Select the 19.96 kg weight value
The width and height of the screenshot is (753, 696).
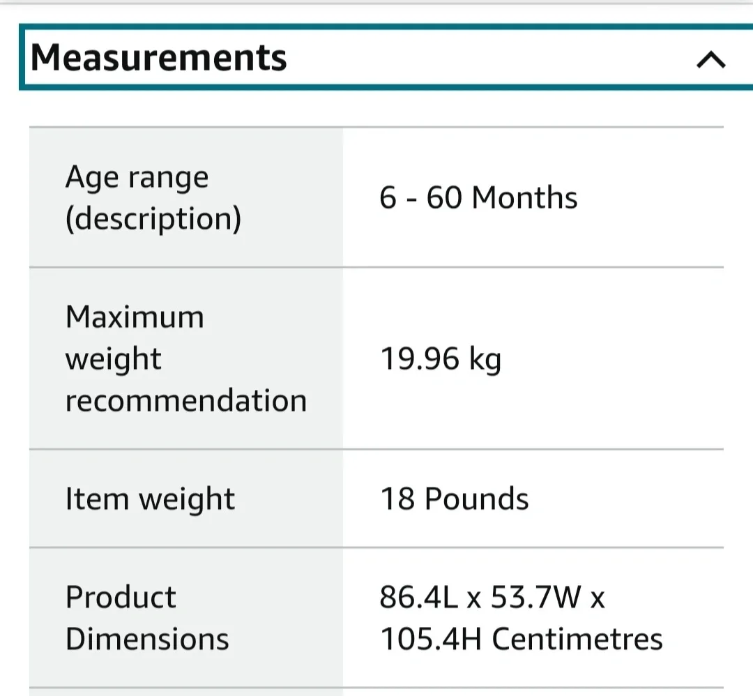pyautogui.click(x=441, y=358)
